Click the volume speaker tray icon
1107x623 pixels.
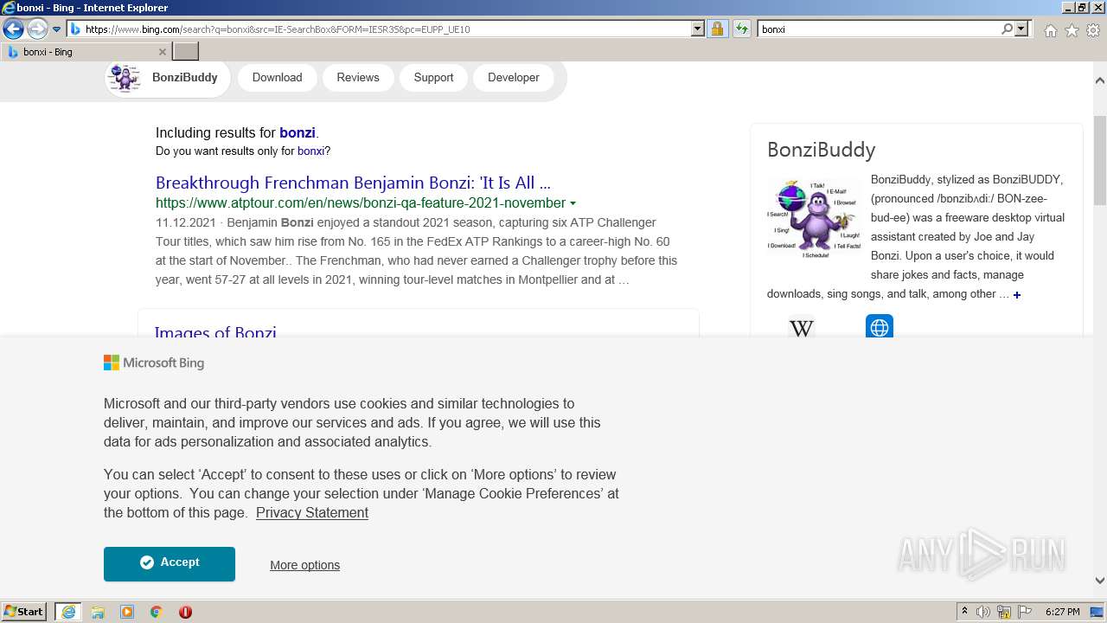coord(983,612)
